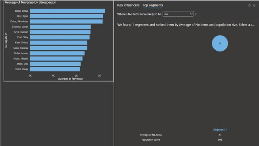259x146 pixels.
Task: Switch to the Key influencers tab
Action: click(x=128, y=5)
